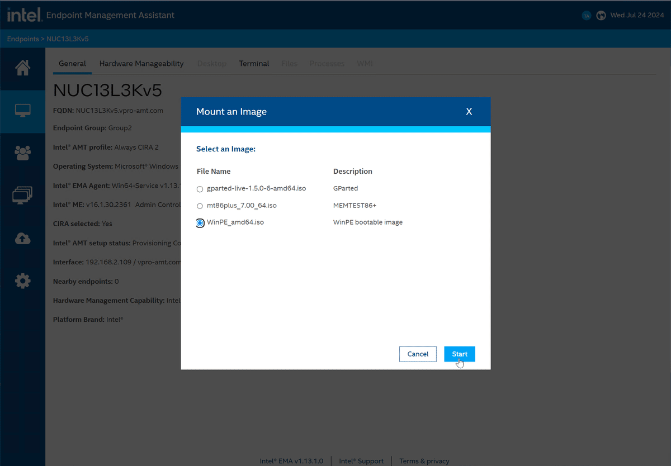
Task: Open the user groups icon in sidebar
Action: click(22, 153)
